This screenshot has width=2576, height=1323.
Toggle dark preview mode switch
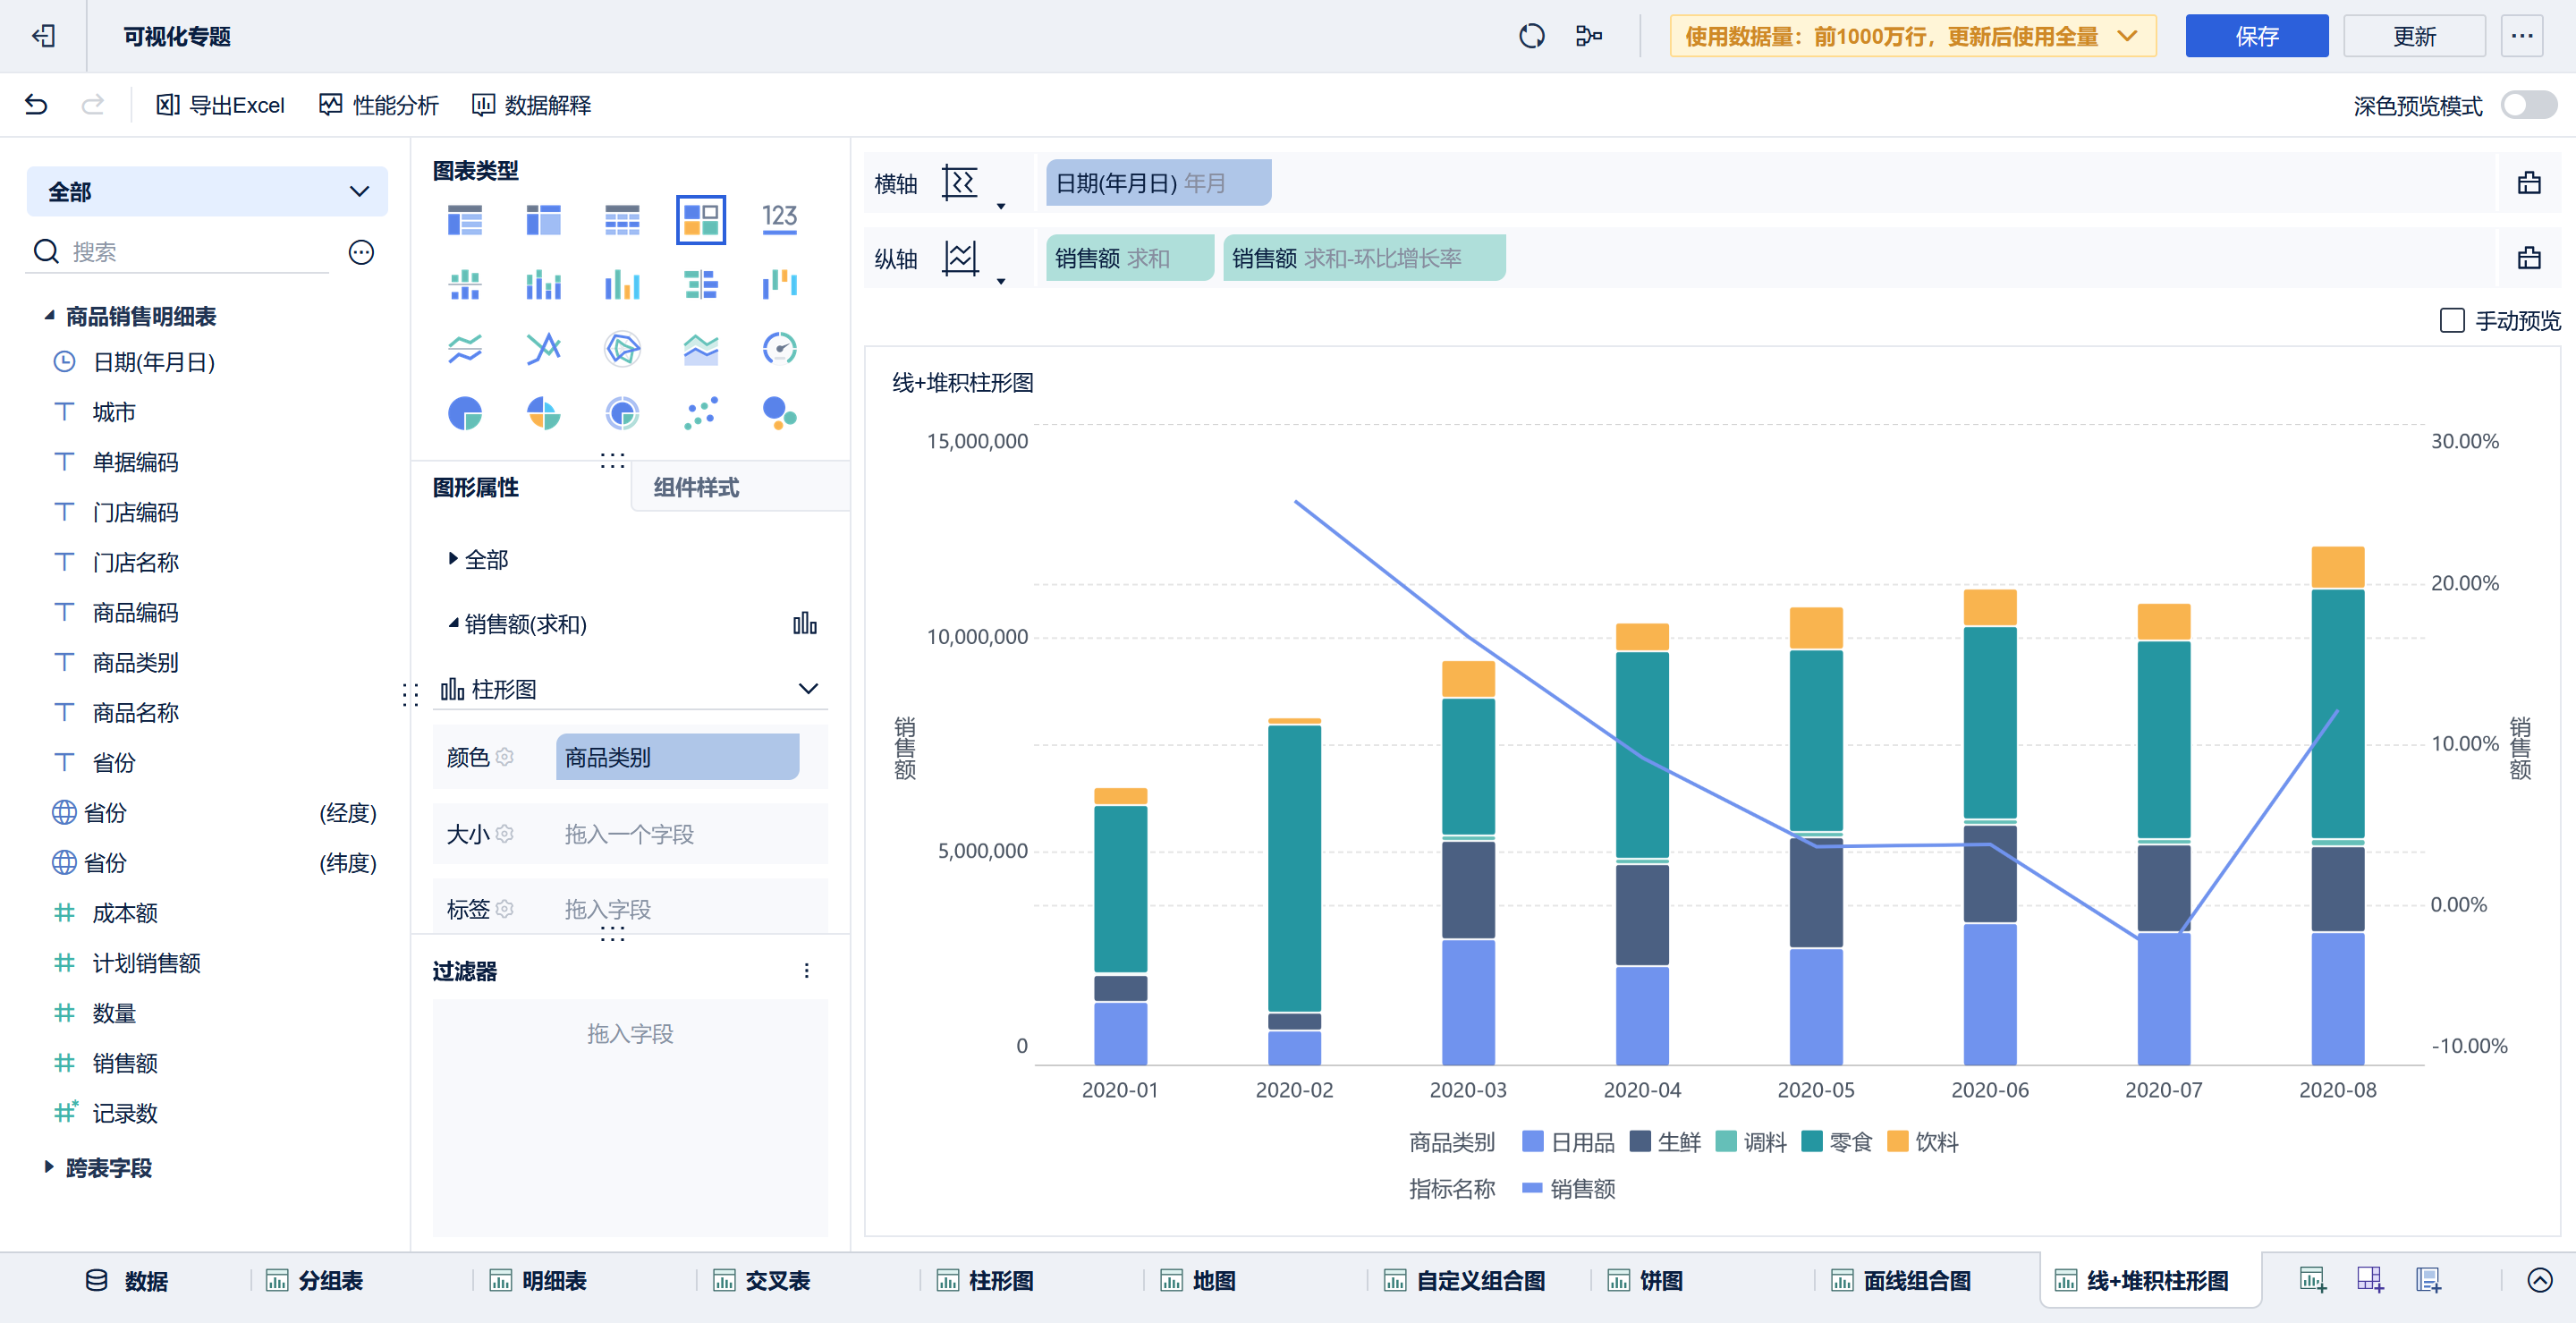pyautogui.click(x=2528, y=105)
